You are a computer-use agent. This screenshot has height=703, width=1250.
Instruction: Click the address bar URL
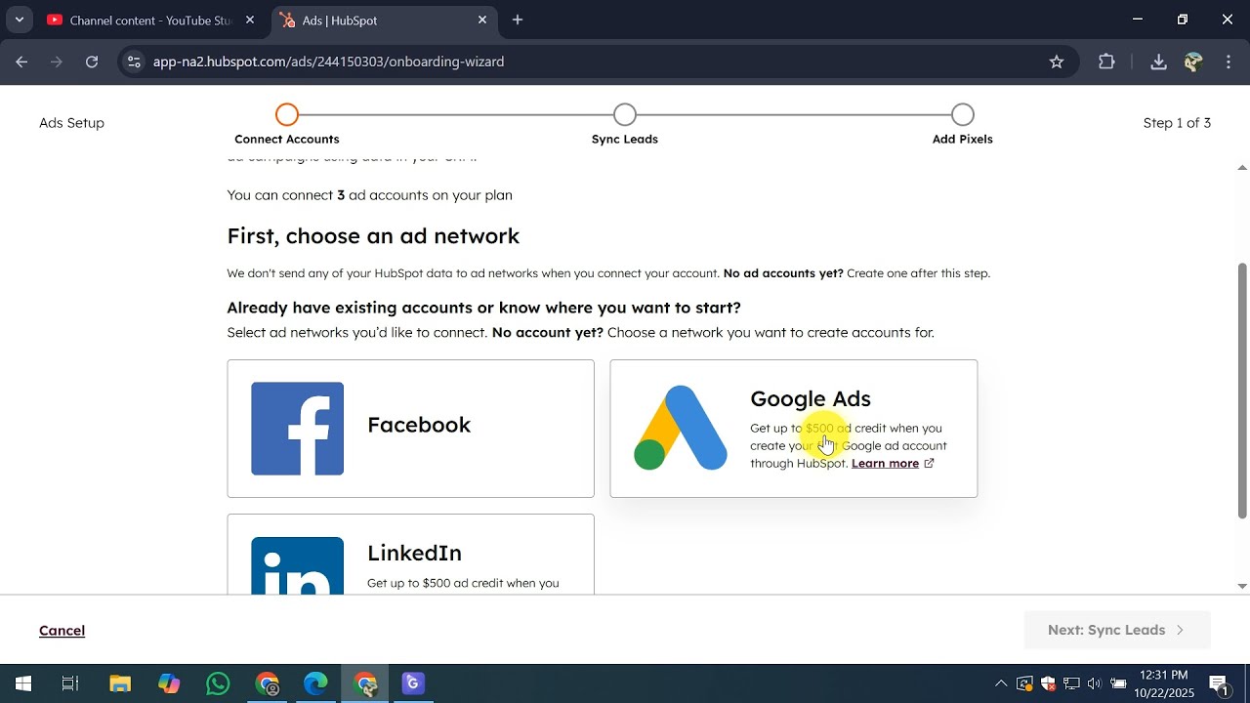coord(328,62)
